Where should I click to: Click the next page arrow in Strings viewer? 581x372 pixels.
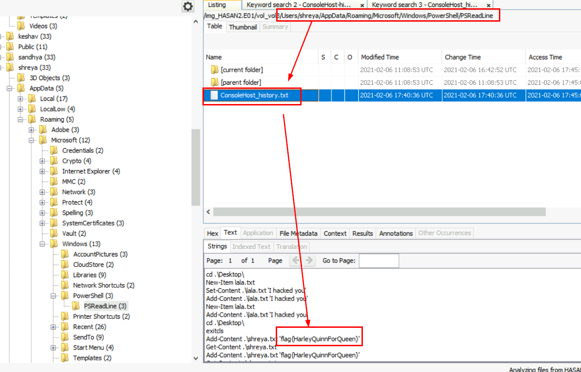[x=309, y=261]
